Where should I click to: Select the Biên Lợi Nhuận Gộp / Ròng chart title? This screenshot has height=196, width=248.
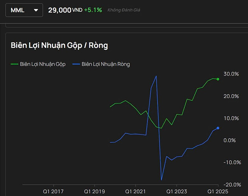pyautogui.click(x=59, y=45)
